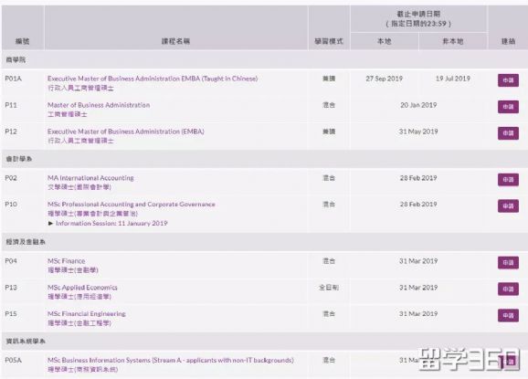
Task: Open MSc Business Information Systems Stream A link
Action: click(x=171, y=360)
